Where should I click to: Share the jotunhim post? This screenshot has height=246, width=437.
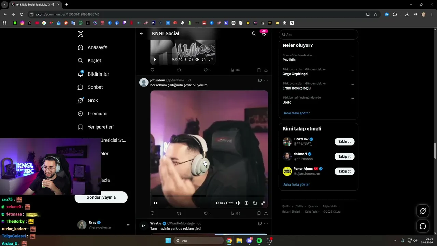(266, 213)
